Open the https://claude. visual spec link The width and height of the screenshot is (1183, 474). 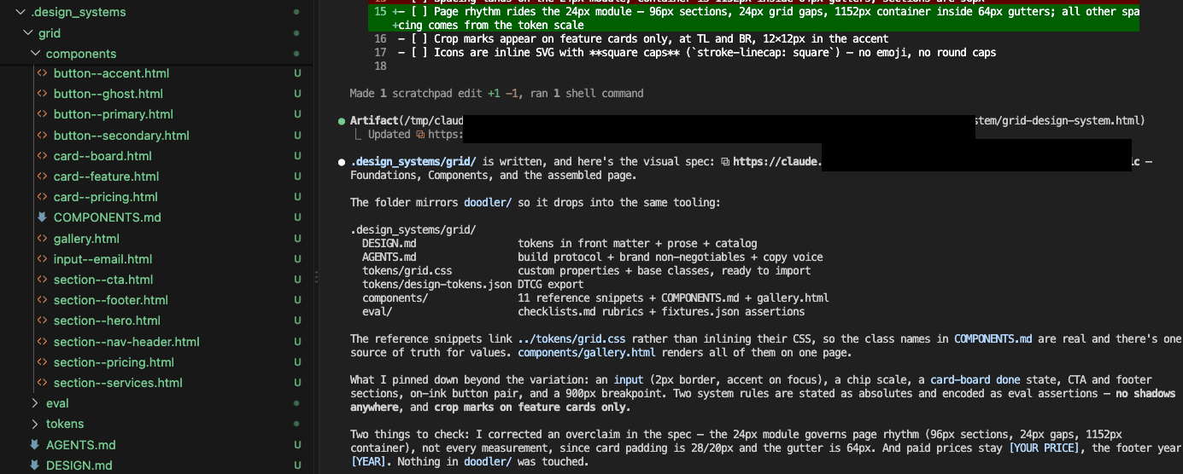click(x=777, y=161)
